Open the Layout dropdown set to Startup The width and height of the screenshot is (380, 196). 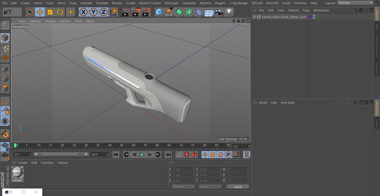tap(355, 3)
